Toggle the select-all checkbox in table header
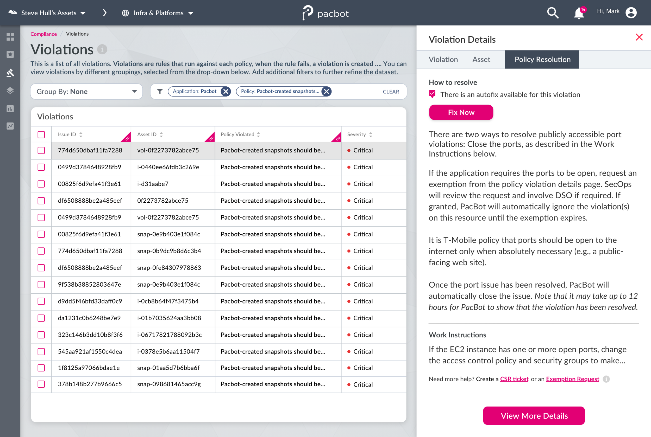 click(41, 135)
